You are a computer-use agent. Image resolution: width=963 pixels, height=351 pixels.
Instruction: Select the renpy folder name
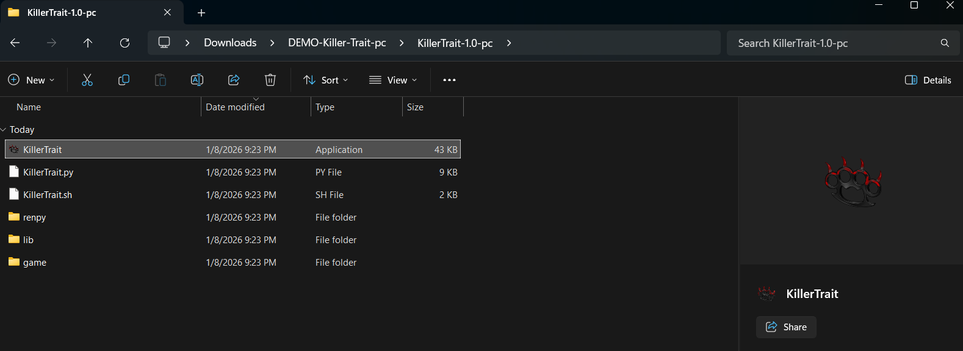(34, 217)
